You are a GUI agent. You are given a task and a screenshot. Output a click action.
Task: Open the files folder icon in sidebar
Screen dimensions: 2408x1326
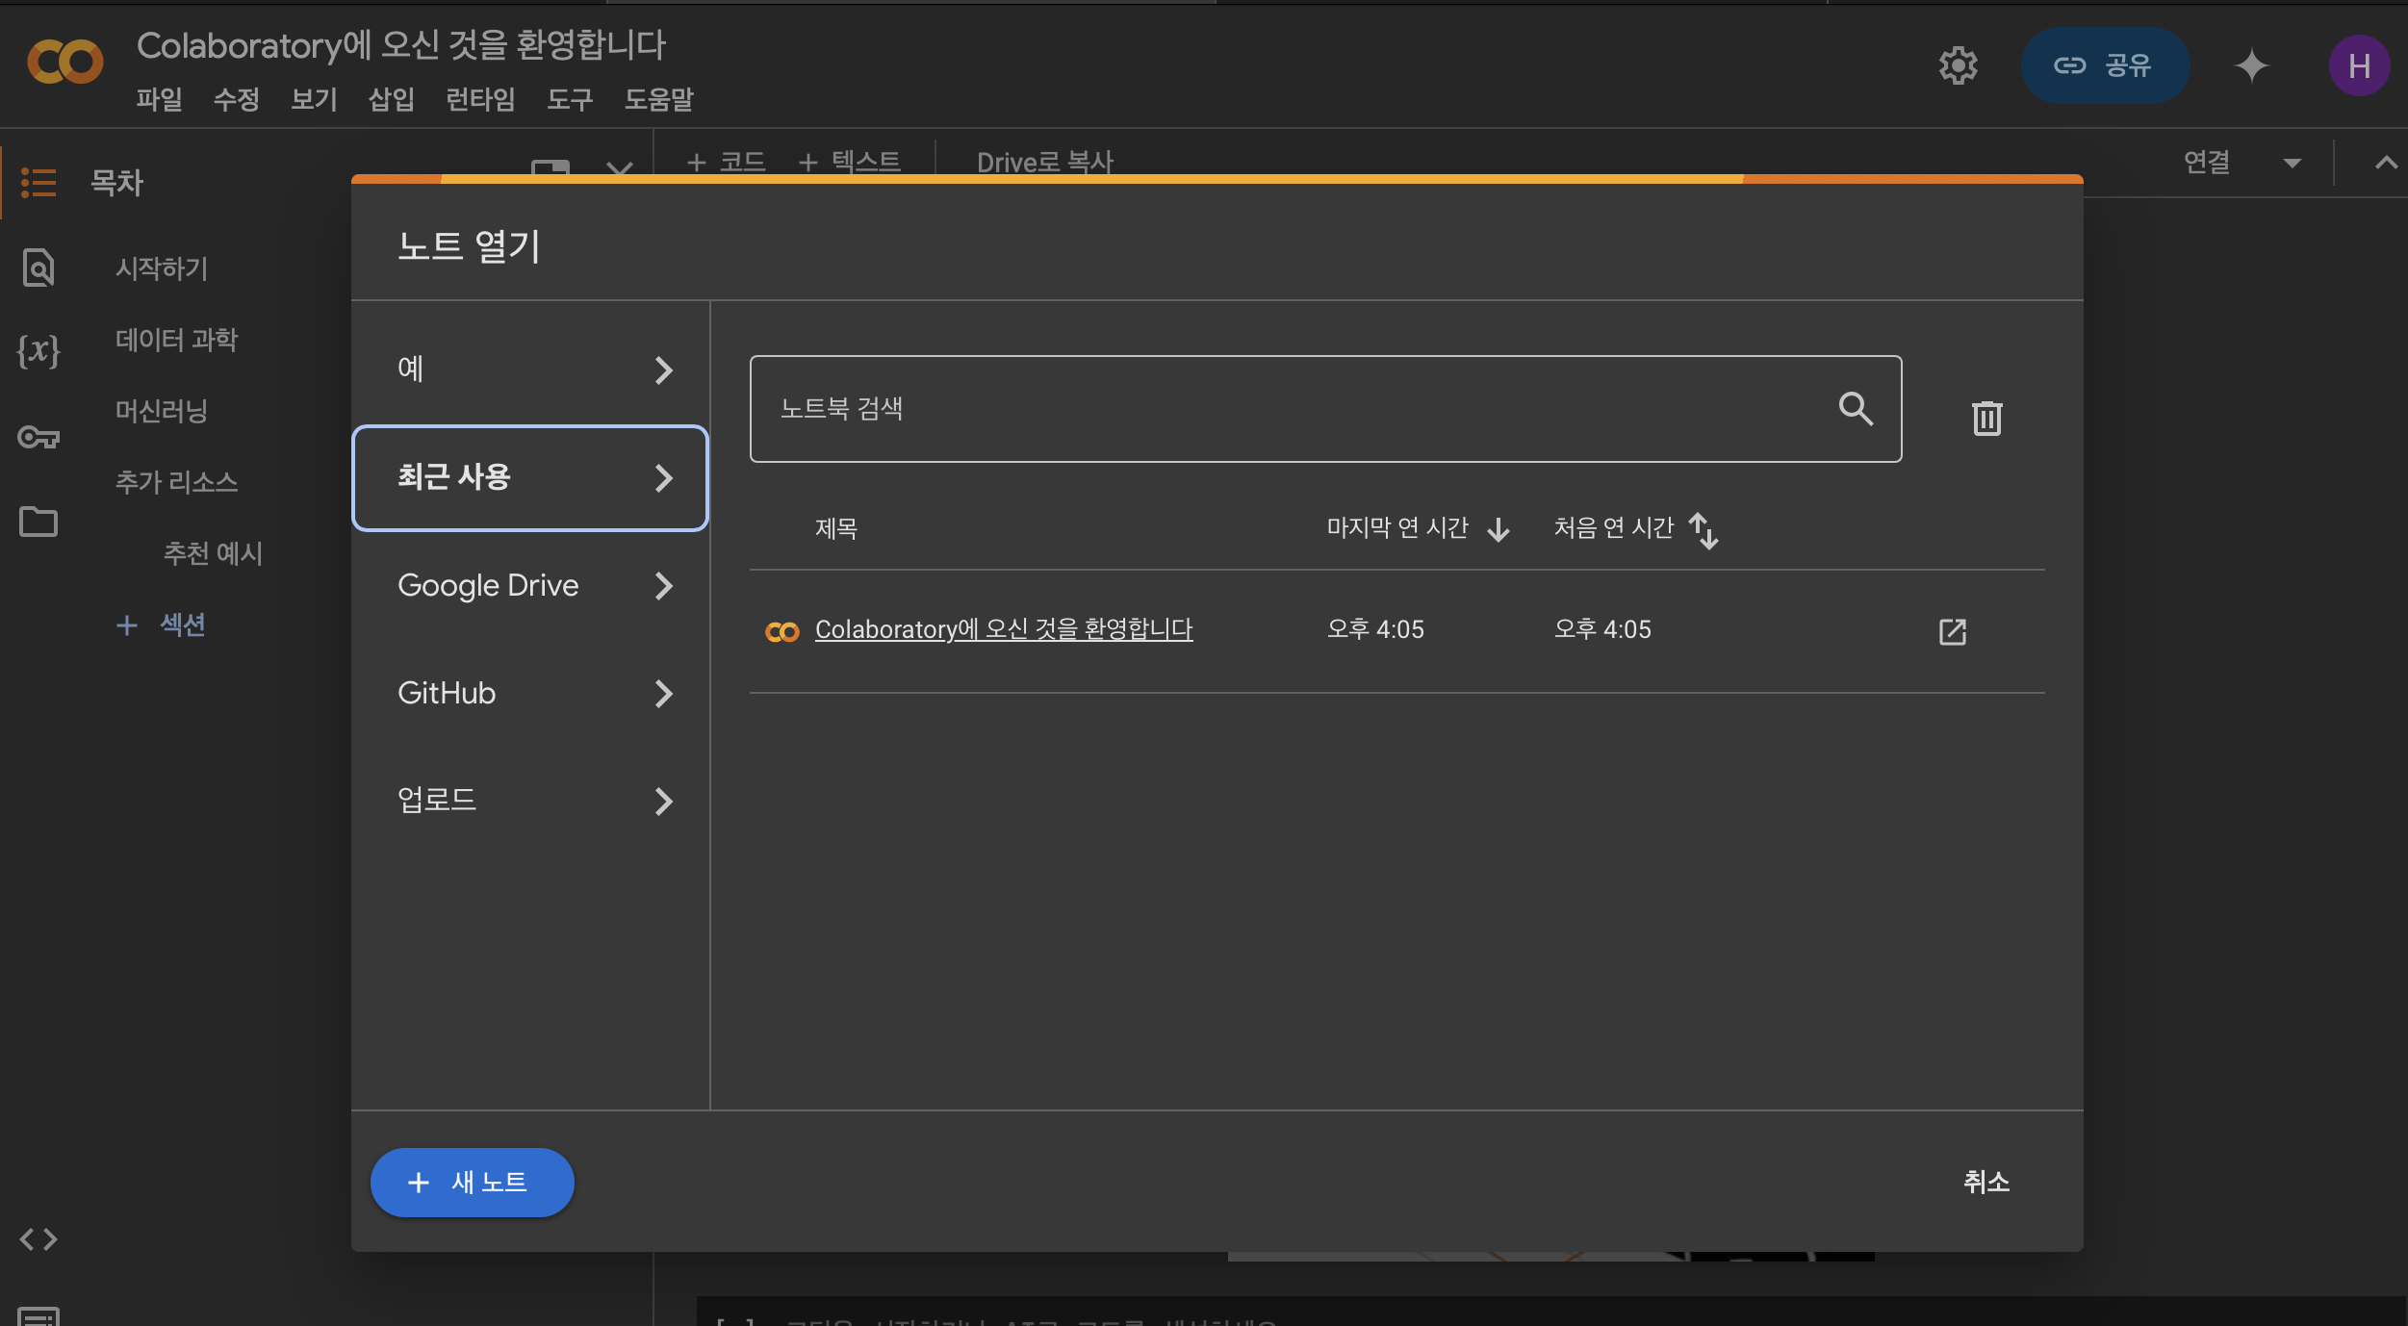tap(38, 522)
